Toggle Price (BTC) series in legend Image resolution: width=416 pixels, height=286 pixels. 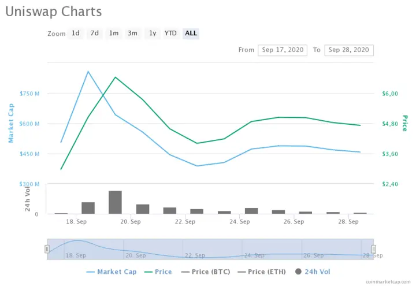206,272
